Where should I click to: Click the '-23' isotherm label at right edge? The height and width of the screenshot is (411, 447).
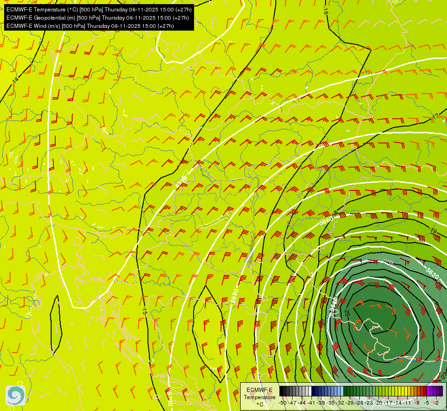444,376
